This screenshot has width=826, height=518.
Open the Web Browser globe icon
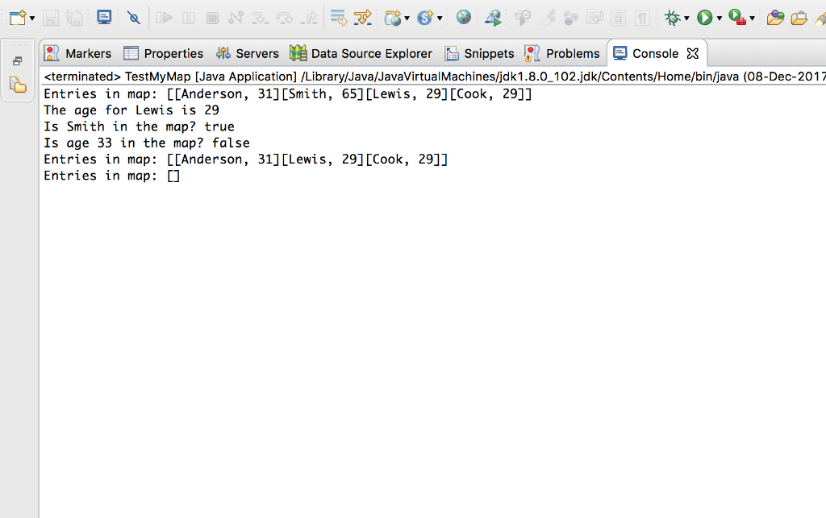tap(464, 18)
